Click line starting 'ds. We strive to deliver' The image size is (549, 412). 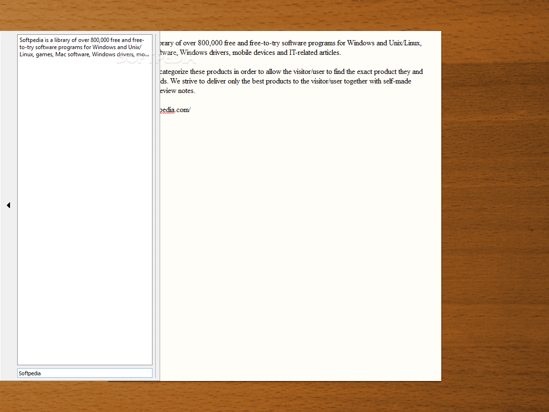click(x=286, y=81)
